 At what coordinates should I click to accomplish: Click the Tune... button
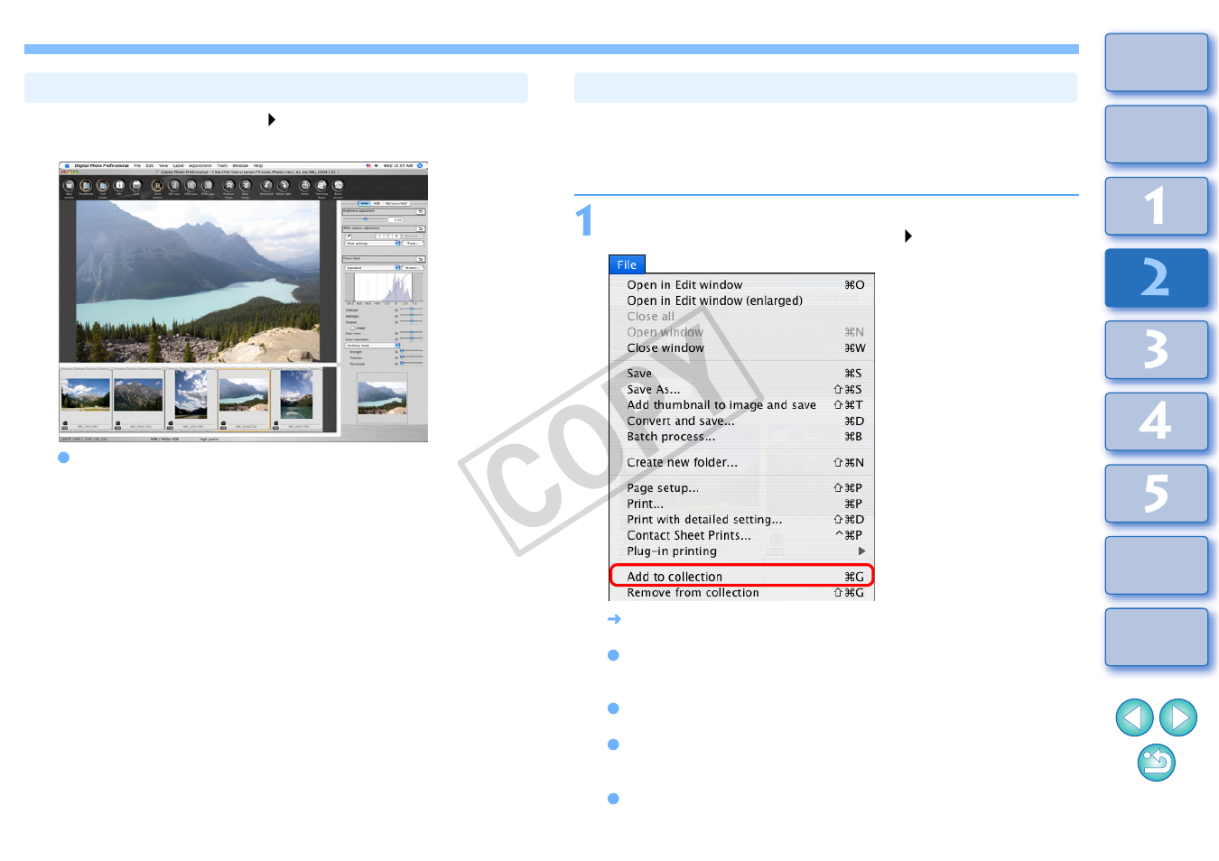[x=413, y=243]
